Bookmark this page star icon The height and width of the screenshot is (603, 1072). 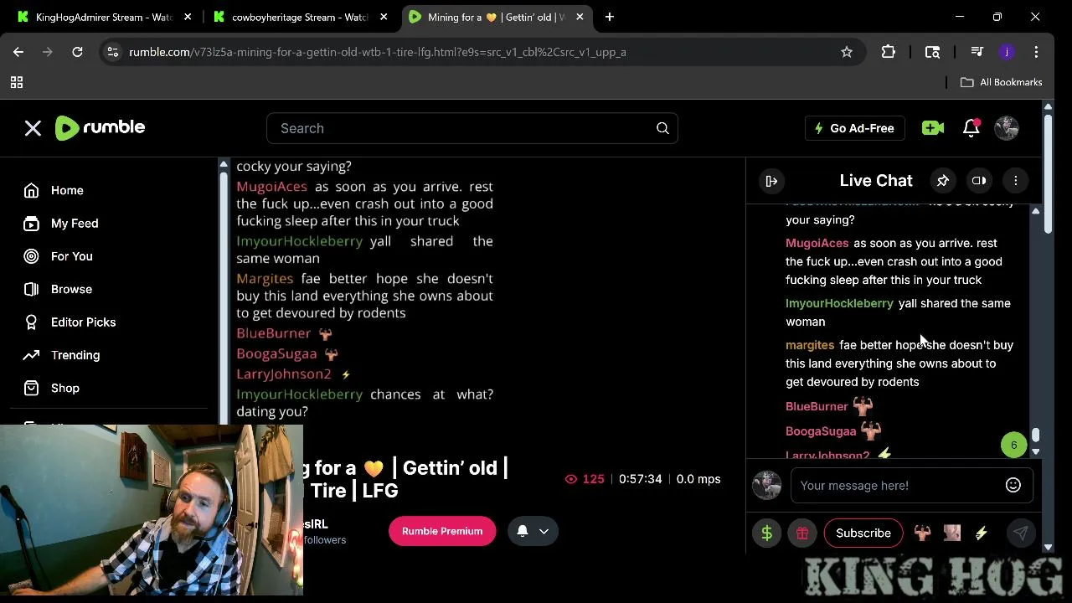pyautogui.click(x=847, y=52)
